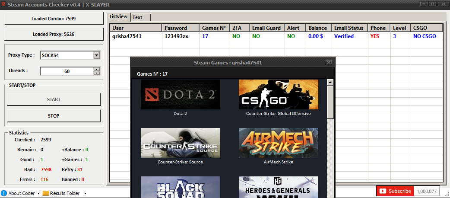The image size is (450, 198).
Task: Click the games list scrollbar up arrow
Action: click(x=330, y=83)
